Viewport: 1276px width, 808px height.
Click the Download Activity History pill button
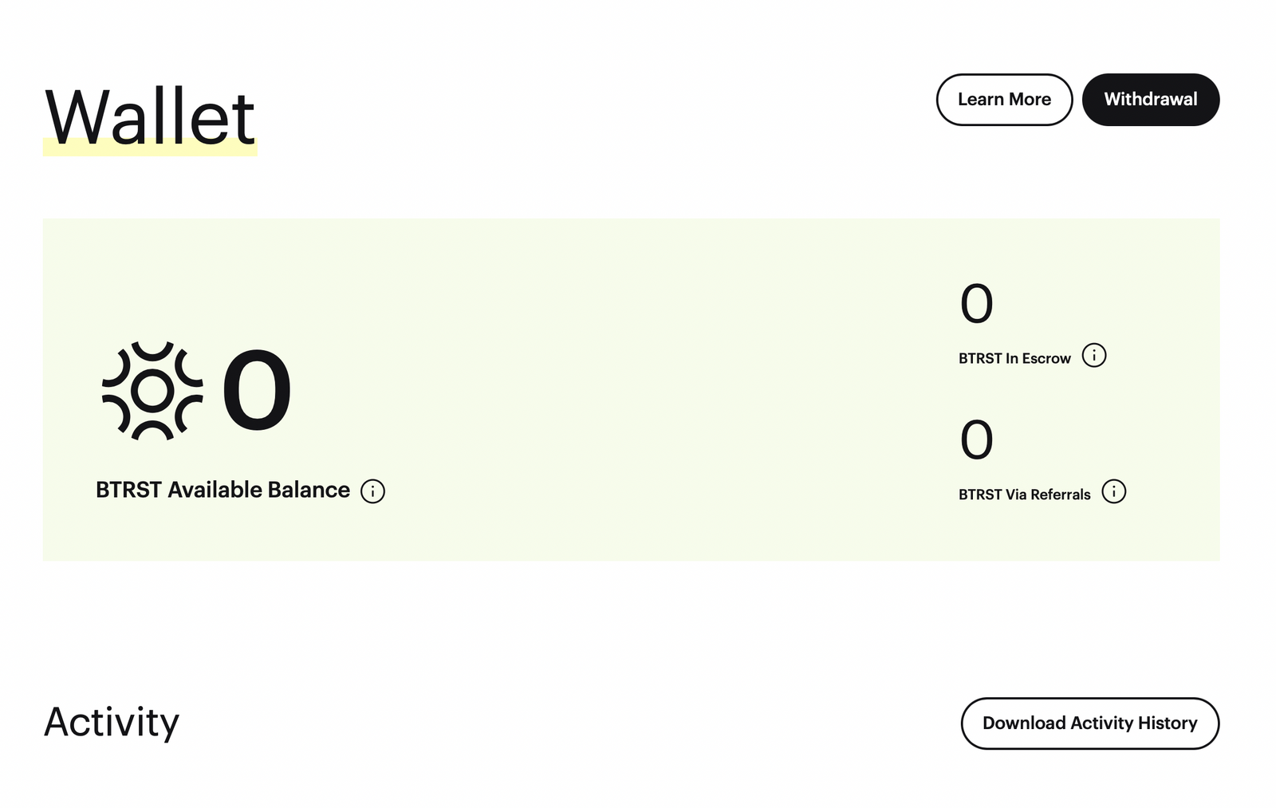click(x=1089, y=723)
